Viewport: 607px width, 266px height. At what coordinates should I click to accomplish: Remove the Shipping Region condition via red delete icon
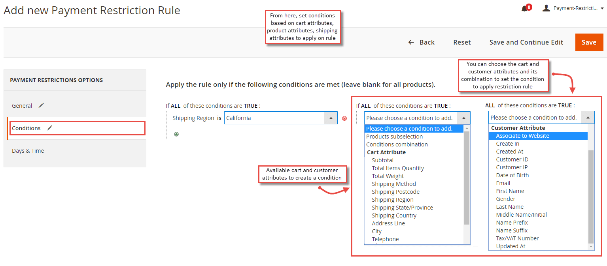pyautogui.click(x=344, y=118)
